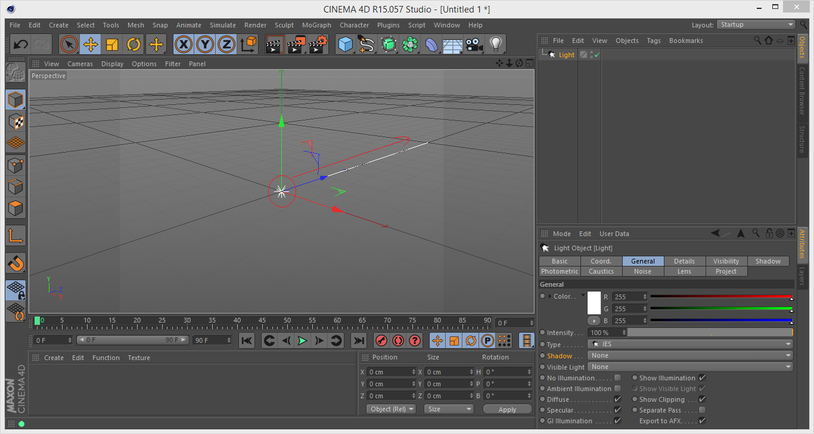
Task: Click the Record Active Objects button
Action: coord(381,340)
